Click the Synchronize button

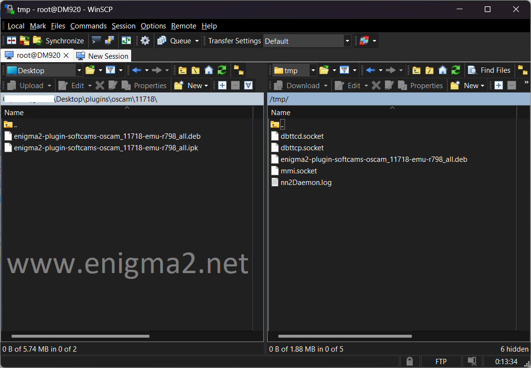coord(58,40)
